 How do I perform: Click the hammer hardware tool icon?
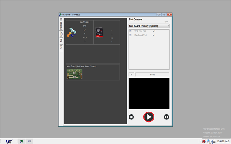[72, 32]
